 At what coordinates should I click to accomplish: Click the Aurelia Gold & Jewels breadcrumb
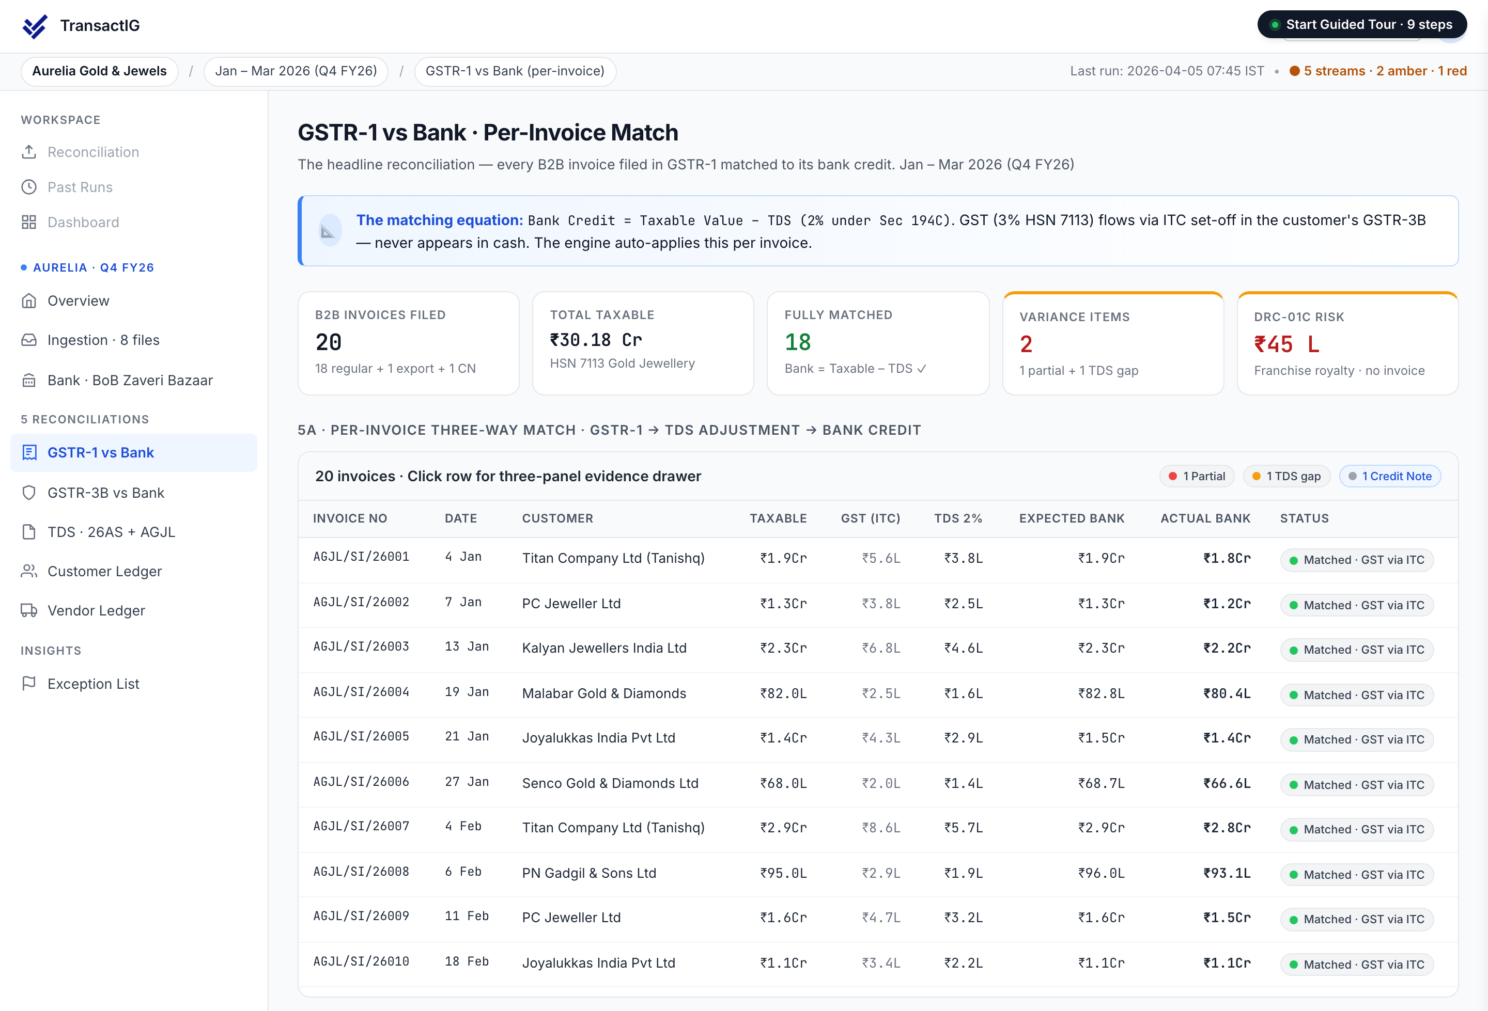(x=99, y=71)
